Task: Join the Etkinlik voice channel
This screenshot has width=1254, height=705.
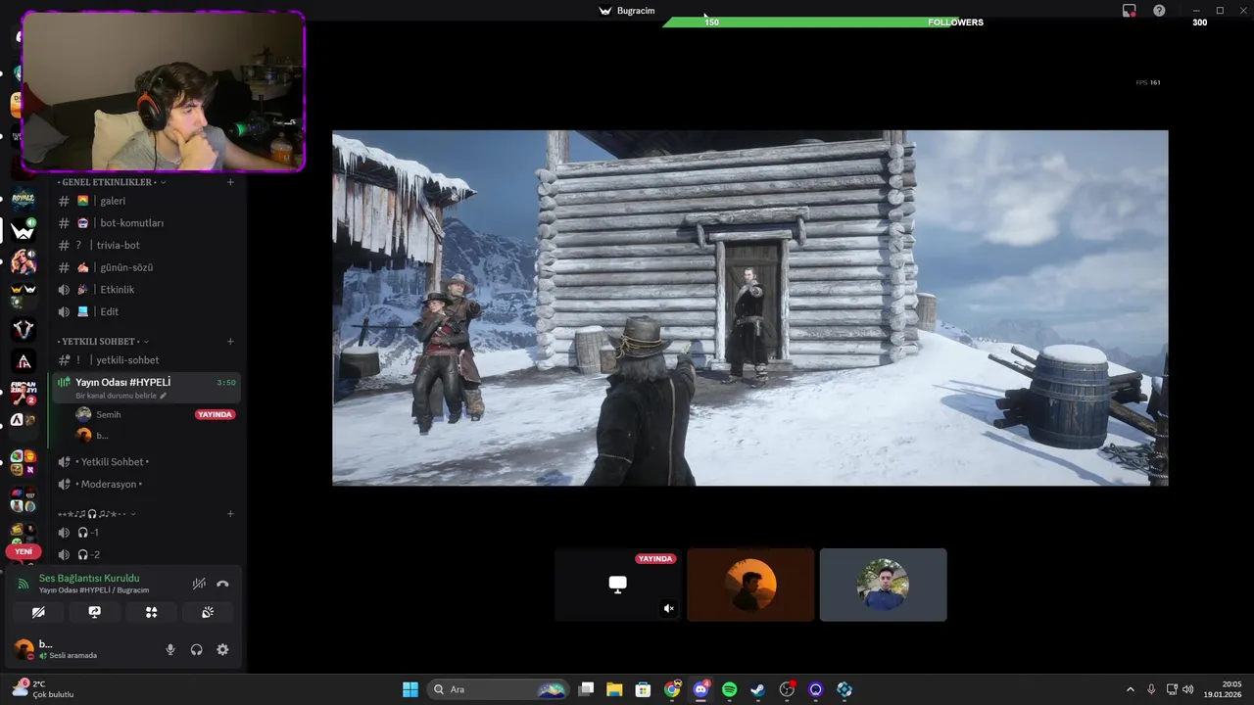Action: tap(145, 290)
